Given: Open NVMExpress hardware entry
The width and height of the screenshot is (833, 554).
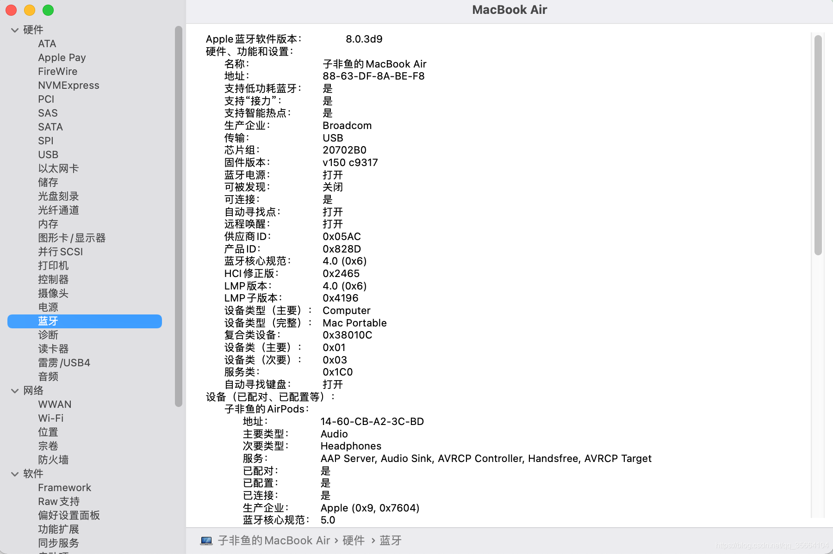Looking at the screenshot, I should click(68, 86).
